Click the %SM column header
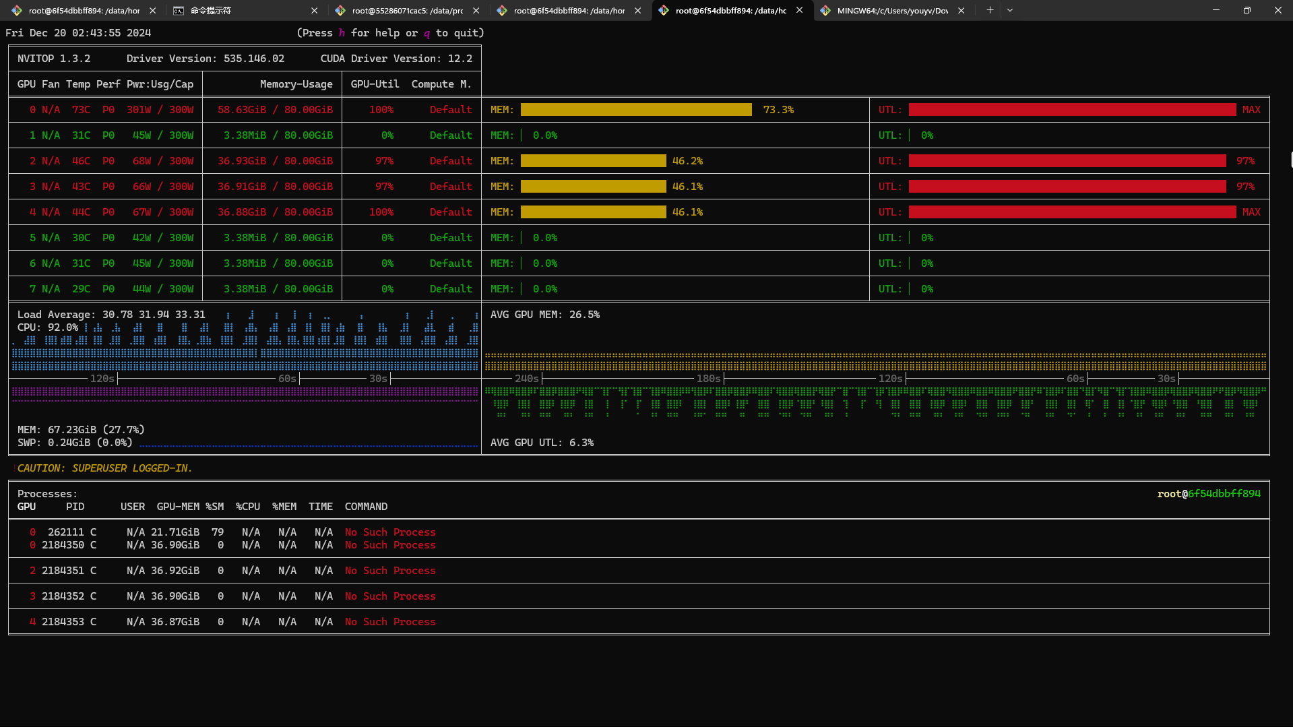This screenshot has height=727, width=1293. (214, 507)
